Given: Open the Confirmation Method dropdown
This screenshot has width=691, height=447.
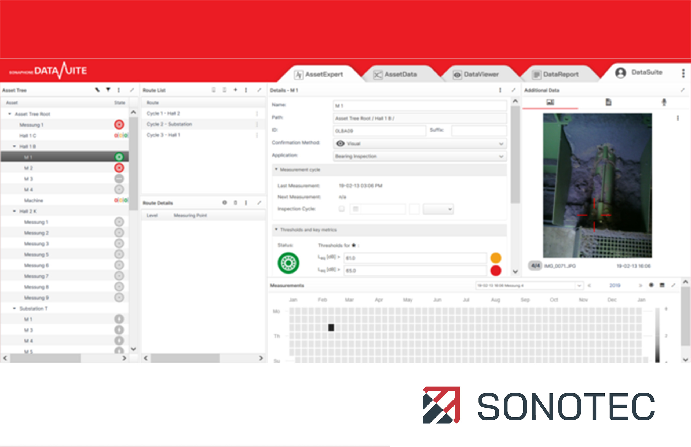Looking at the screenshot, I should pos(419,143).
